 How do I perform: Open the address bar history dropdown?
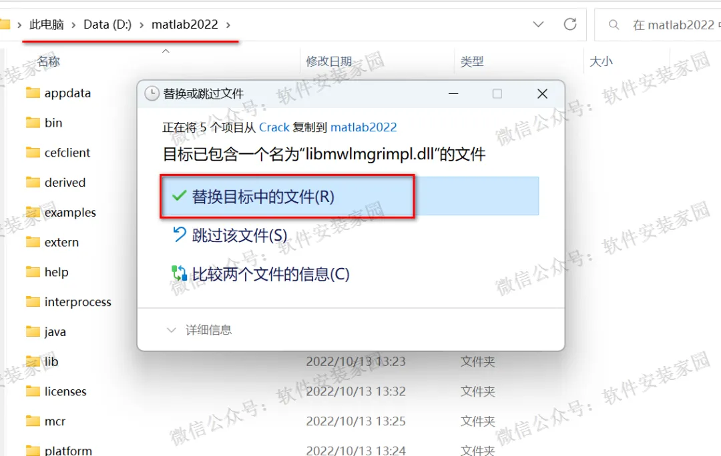click(x=539, y=25)
